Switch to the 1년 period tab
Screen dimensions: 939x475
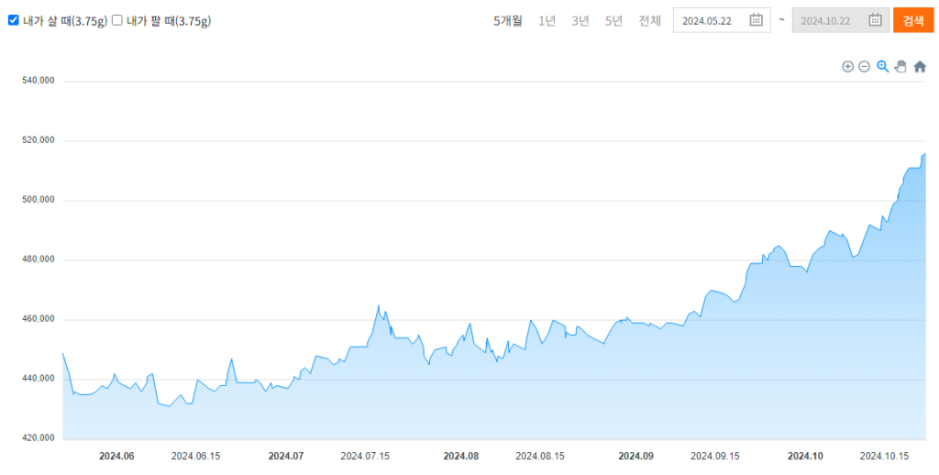[547, 21]
